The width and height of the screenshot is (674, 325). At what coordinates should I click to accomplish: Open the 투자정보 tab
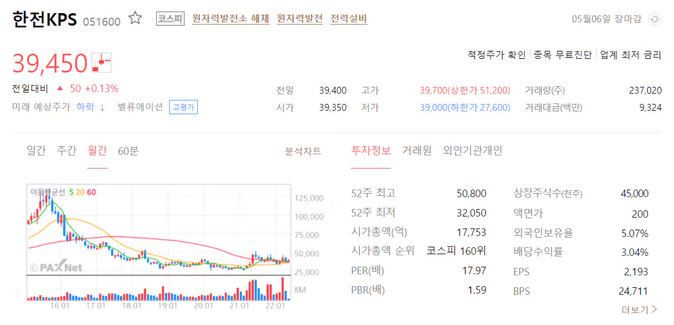point(371,151)
